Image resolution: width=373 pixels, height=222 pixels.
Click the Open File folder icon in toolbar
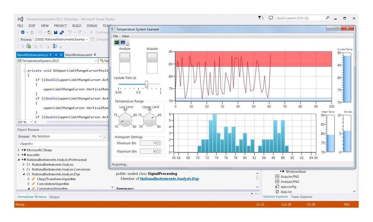click(x=49, y=32)
